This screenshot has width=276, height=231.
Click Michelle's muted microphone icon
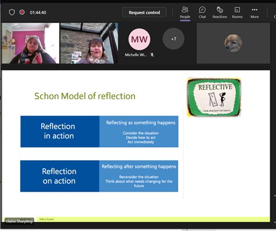[x=152, y=55]
